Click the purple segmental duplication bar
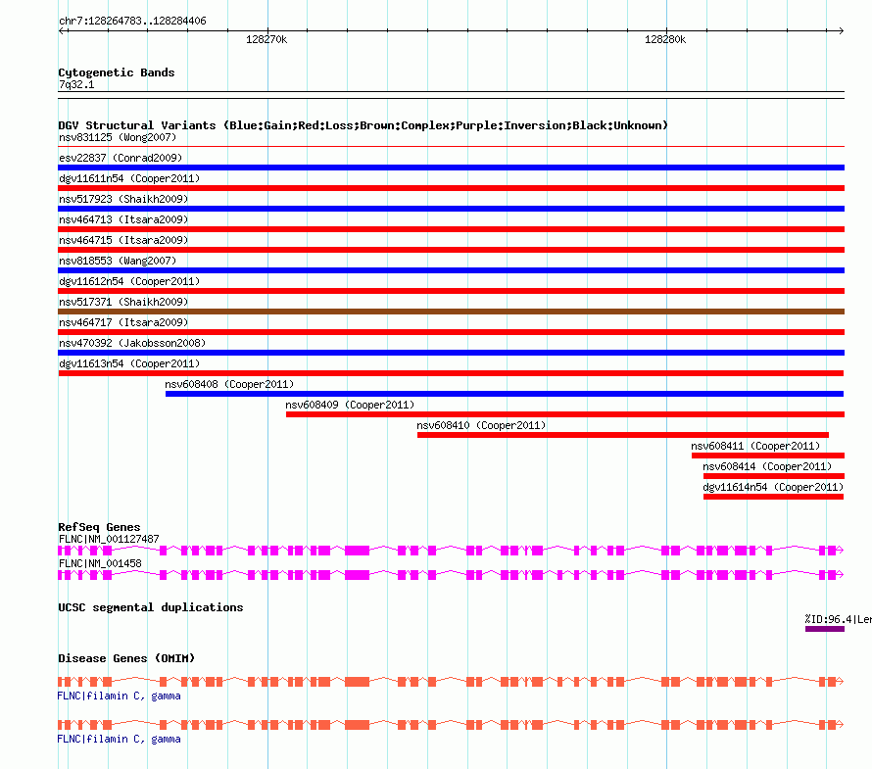This screenshot has height=769, width=872. (825, 629)
